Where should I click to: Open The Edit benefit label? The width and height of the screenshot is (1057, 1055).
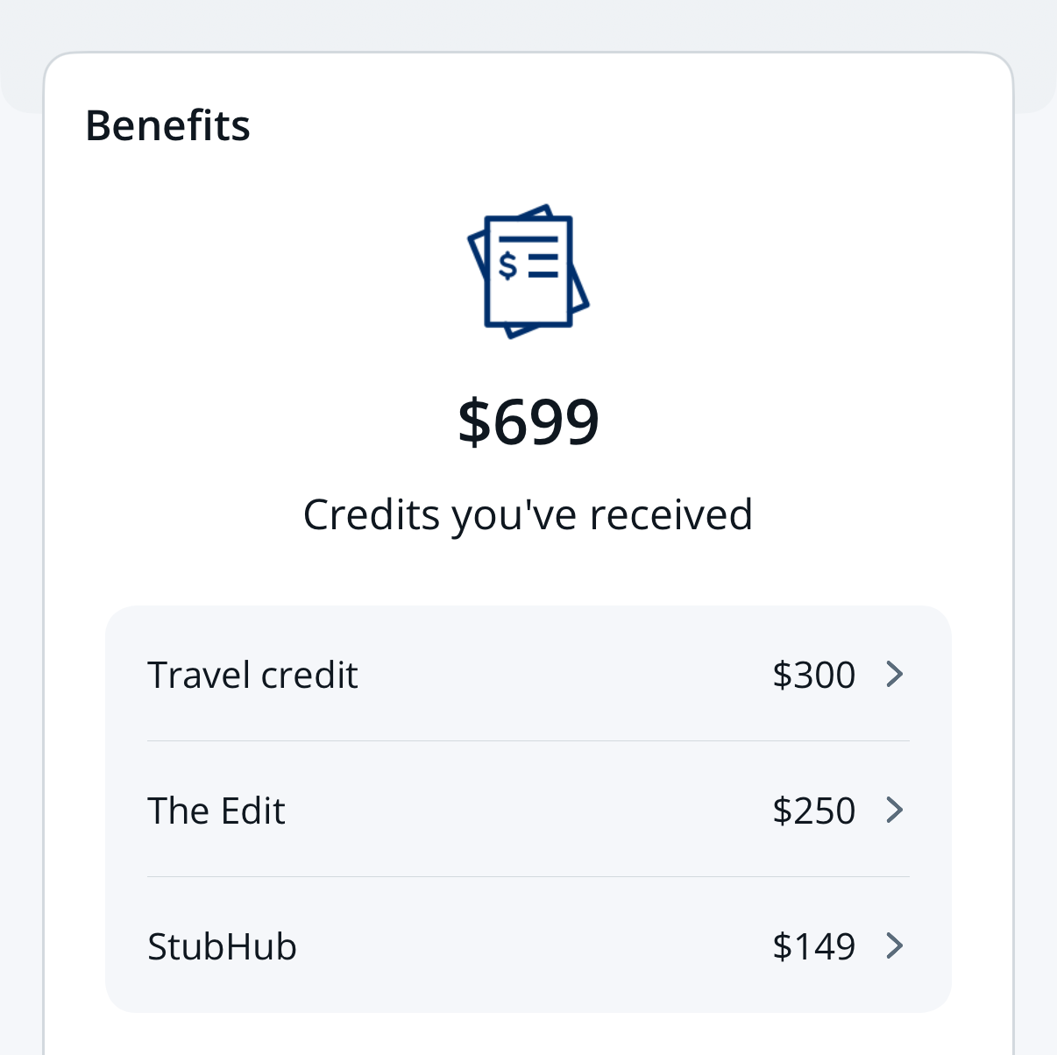click(216, 811)
